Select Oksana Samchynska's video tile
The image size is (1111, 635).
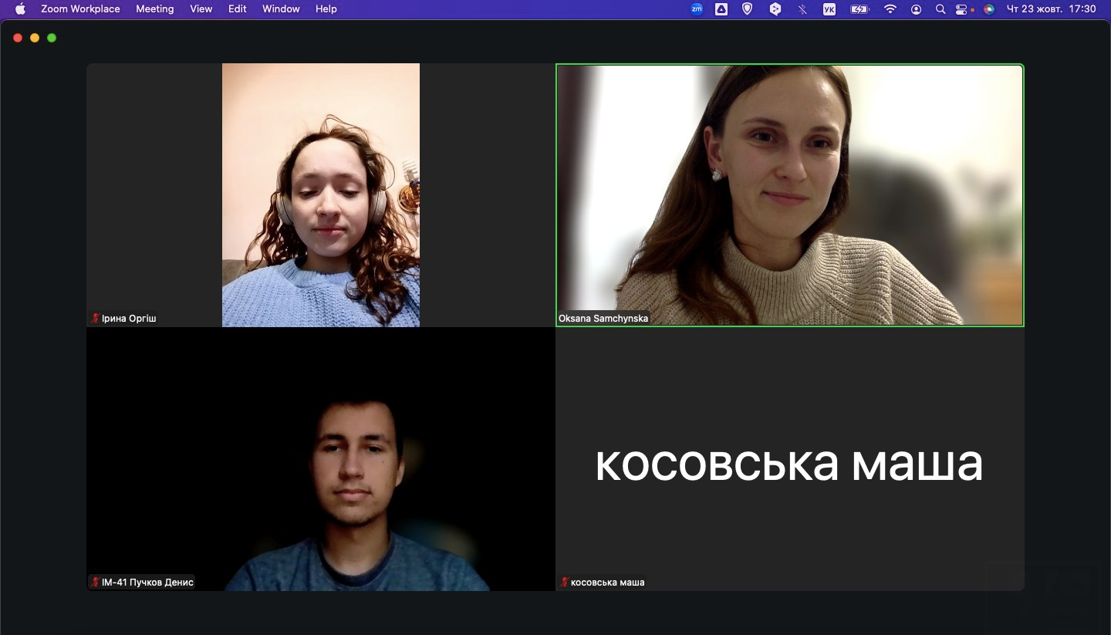coord(789,194)
